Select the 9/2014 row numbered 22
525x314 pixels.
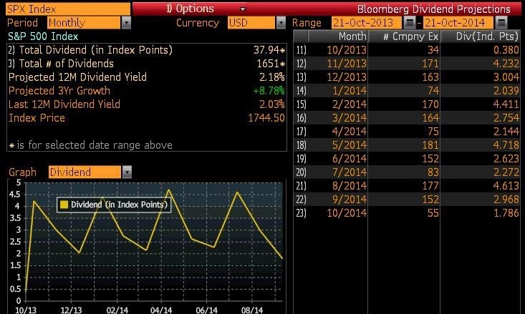tap(407, 200)
